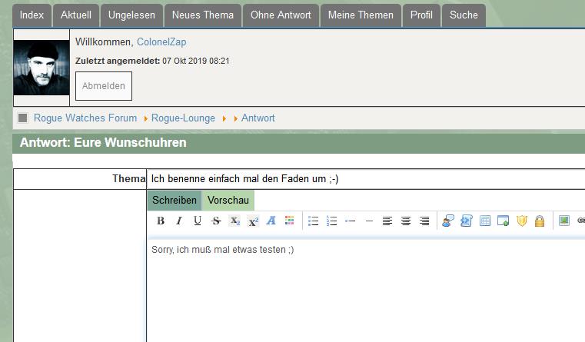This screenshot has height=342, width=585.
Task: Open the Neues Thema tab
Action: click(203, 15)
